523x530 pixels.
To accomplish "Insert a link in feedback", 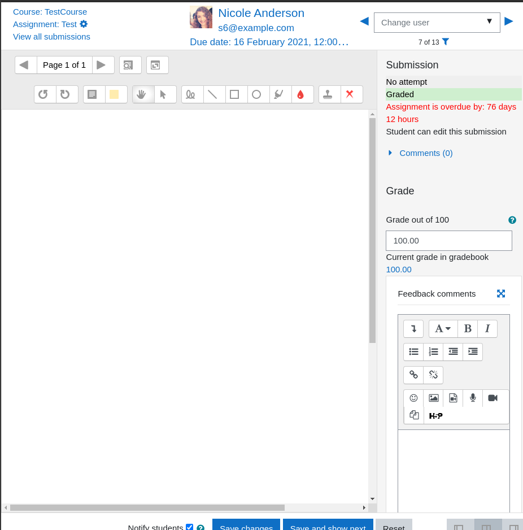I will pyautogui.click(x=413, y=375).
